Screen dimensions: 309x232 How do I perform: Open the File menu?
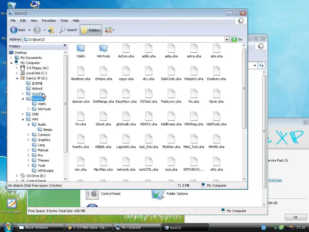(13, 21)
